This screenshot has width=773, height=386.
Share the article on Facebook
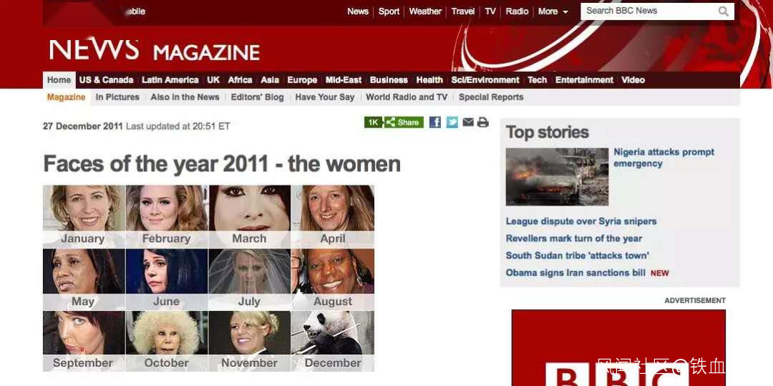point(435,122)
